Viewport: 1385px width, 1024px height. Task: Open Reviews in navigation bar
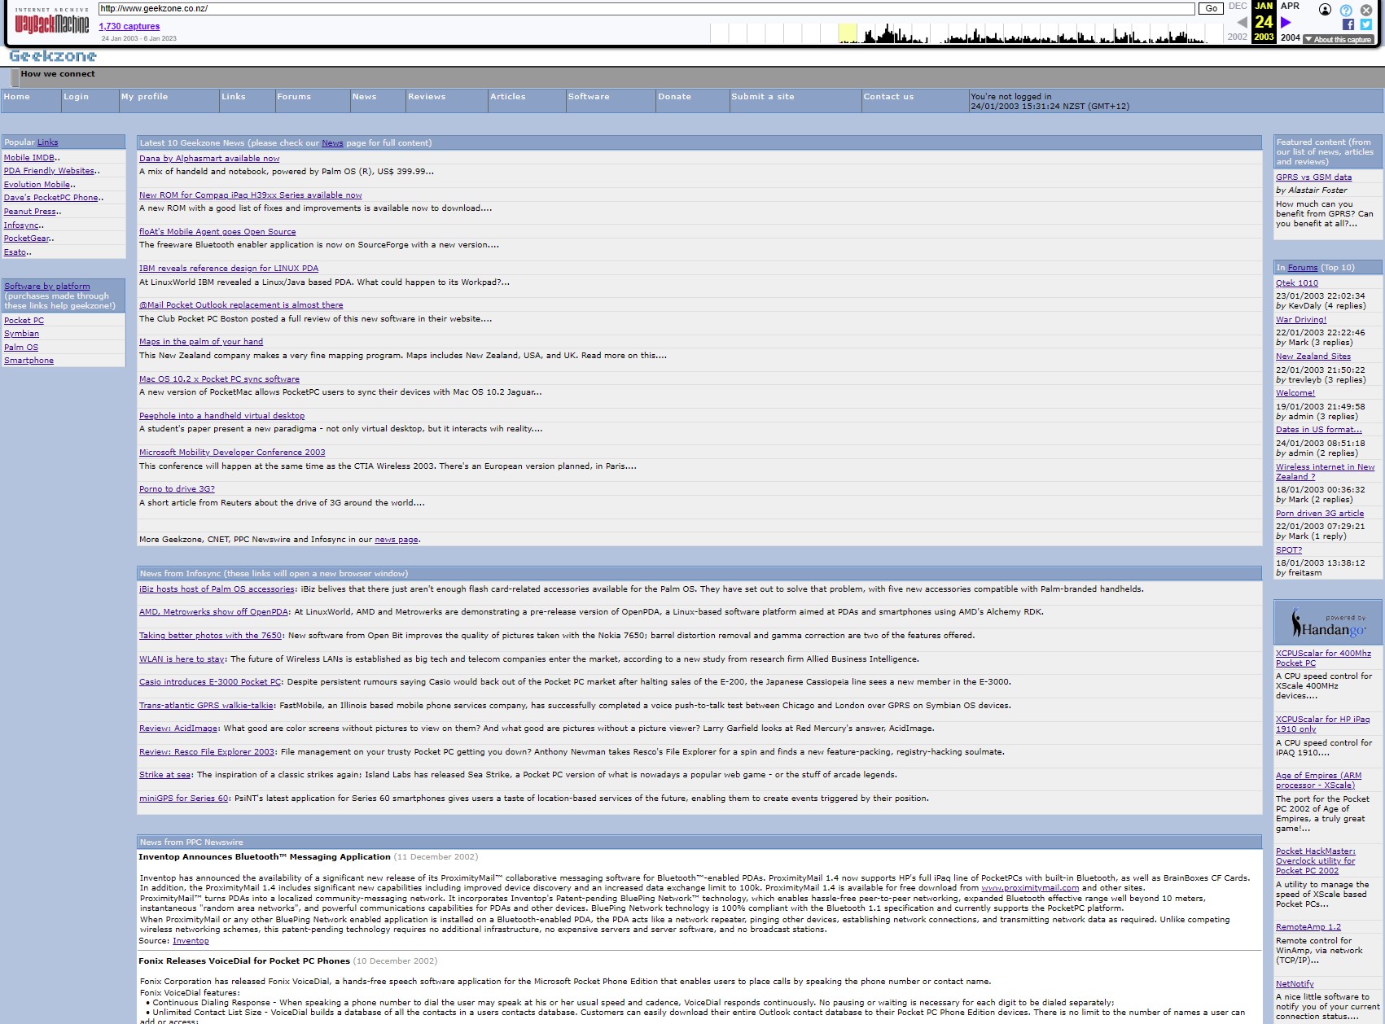(x=427, y=96)
